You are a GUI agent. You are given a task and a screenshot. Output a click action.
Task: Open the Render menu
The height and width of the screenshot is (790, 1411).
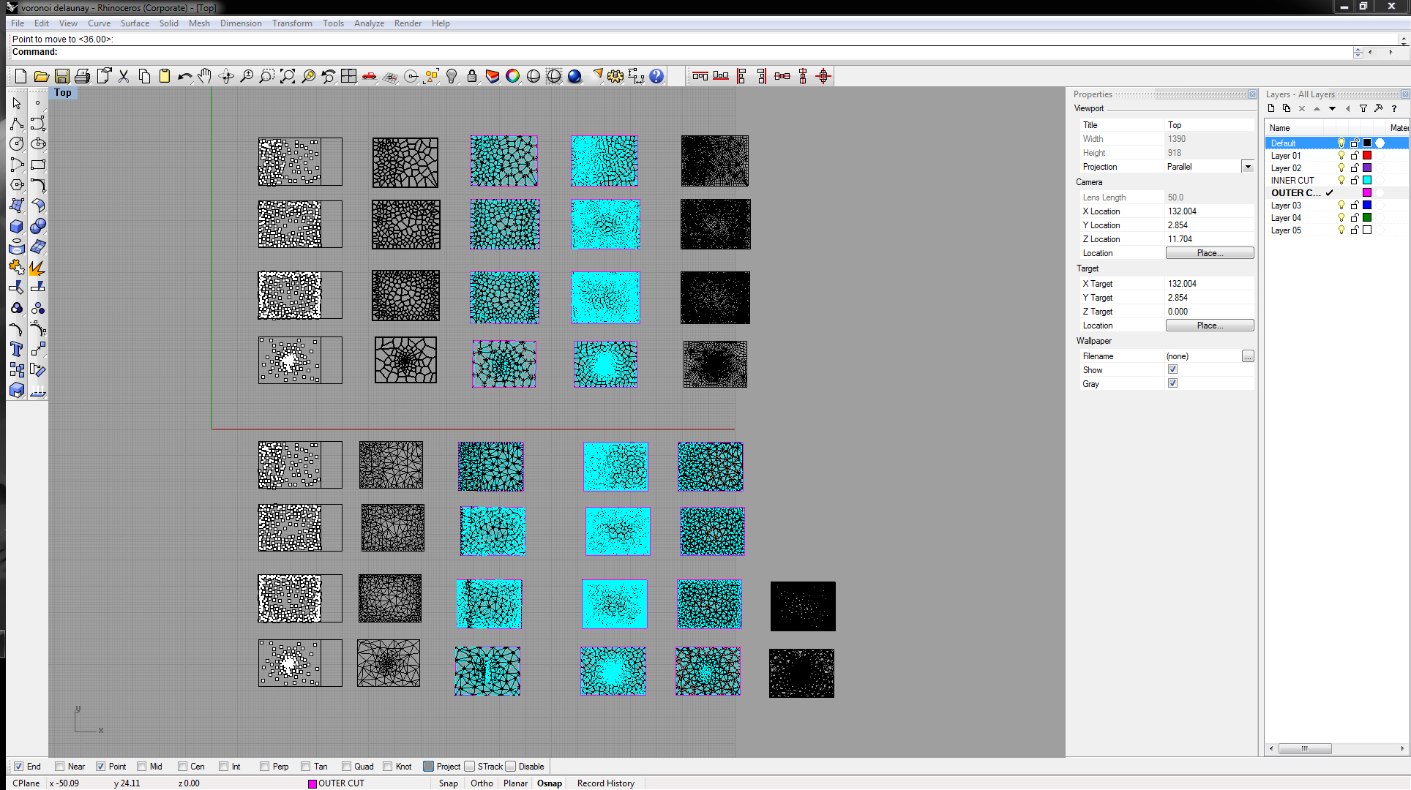point(408,23)
